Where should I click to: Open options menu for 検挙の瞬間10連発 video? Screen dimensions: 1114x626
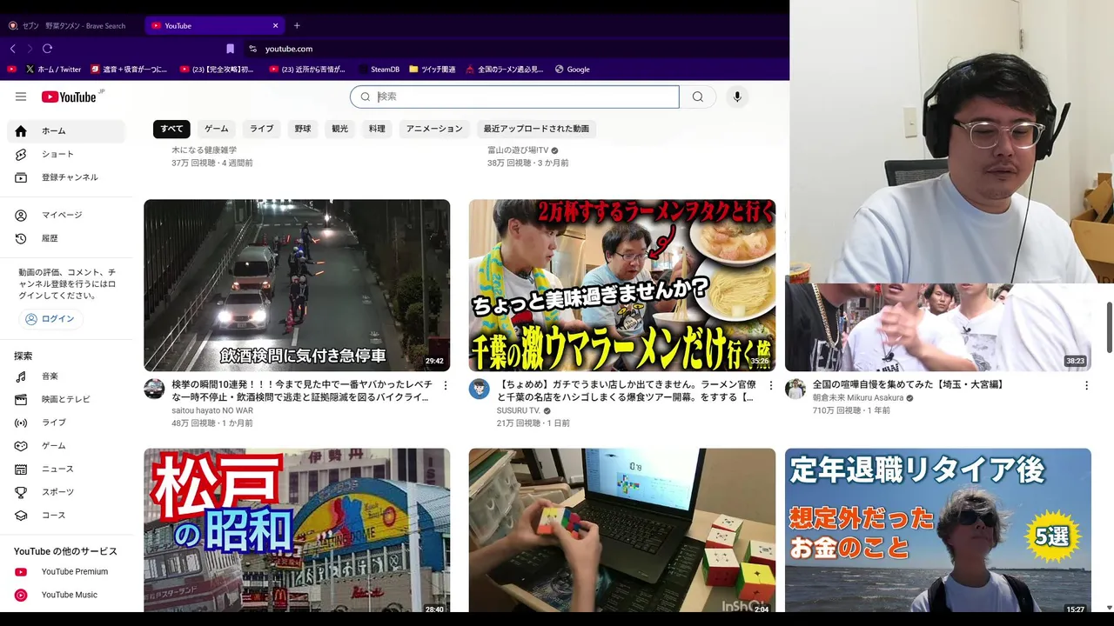[x=446, y=385]
